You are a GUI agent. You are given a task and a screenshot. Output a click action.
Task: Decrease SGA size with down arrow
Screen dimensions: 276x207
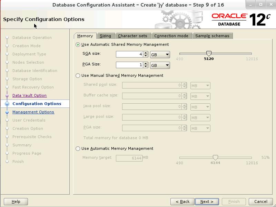(x=146, y=56)
